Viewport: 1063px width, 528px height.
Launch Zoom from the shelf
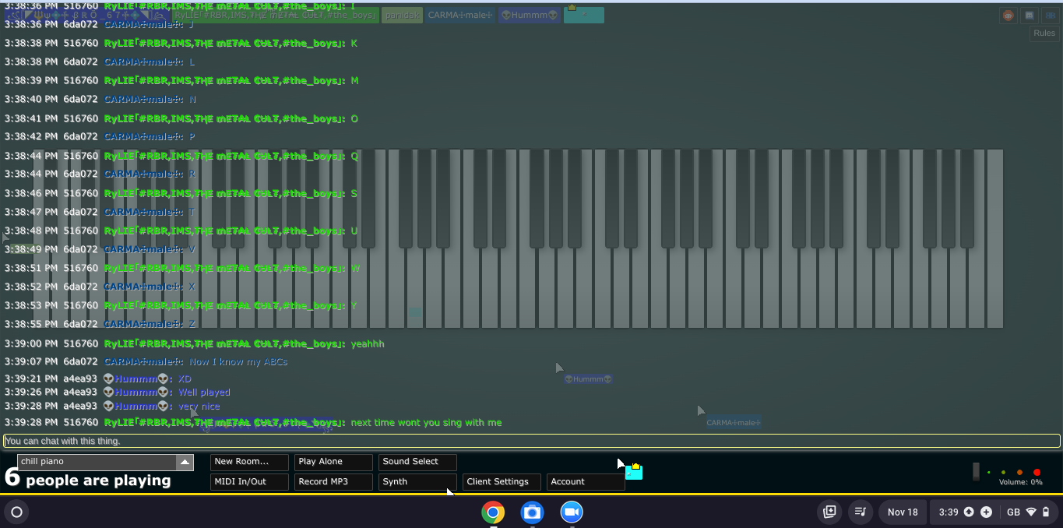pyautogui.click(x=572, y=512)
